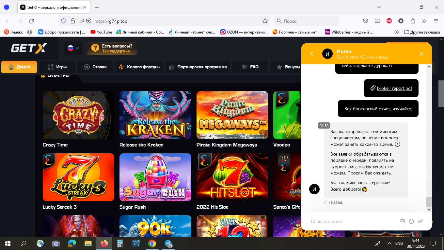This screenshot has height=250, width=444.
Task: Show more bookmarks toolbar items
Action: (x=397, y=32)
